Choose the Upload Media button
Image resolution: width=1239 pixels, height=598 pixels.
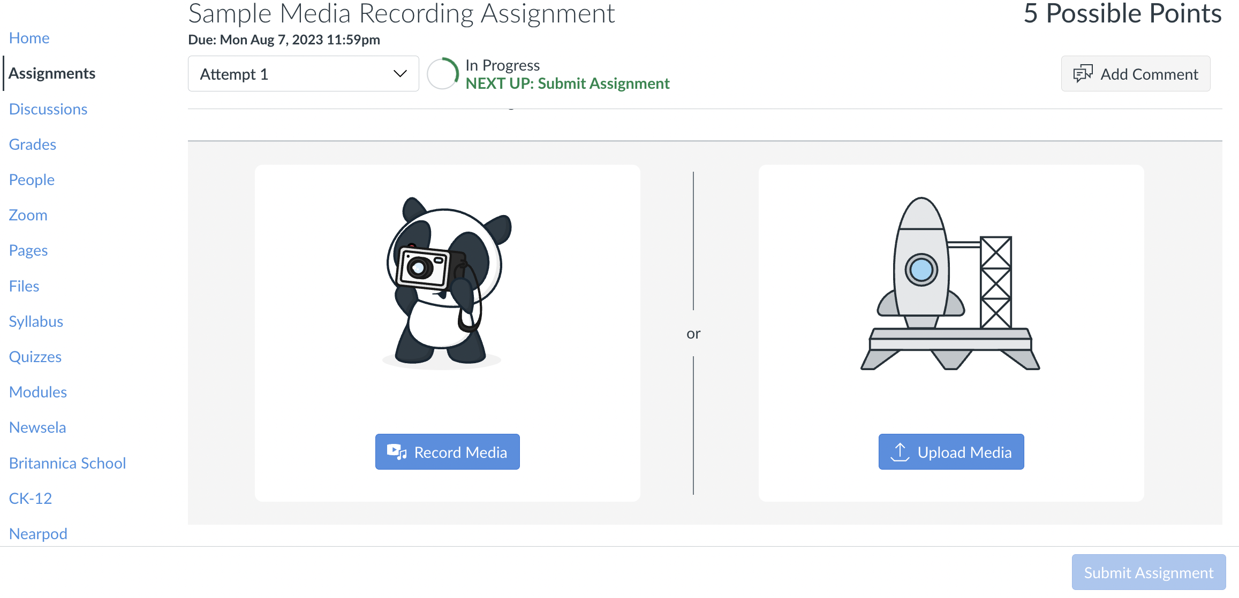(951, 452)
